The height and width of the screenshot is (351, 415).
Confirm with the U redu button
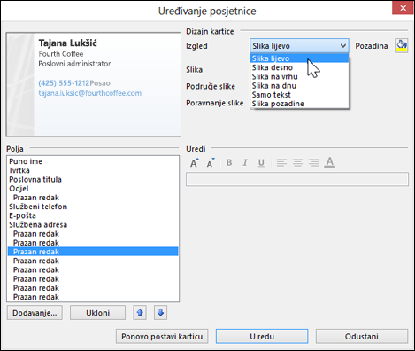262,336
